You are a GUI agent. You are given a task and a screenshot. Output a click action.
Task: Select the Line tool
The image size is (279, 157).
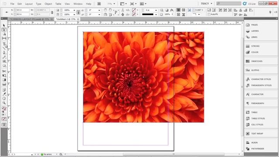[4, 48]
